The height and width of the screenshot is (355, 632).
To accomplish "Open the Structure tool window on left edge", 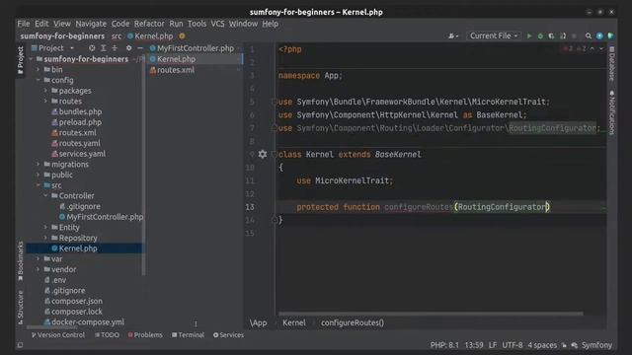I will [x=20, y=307].
